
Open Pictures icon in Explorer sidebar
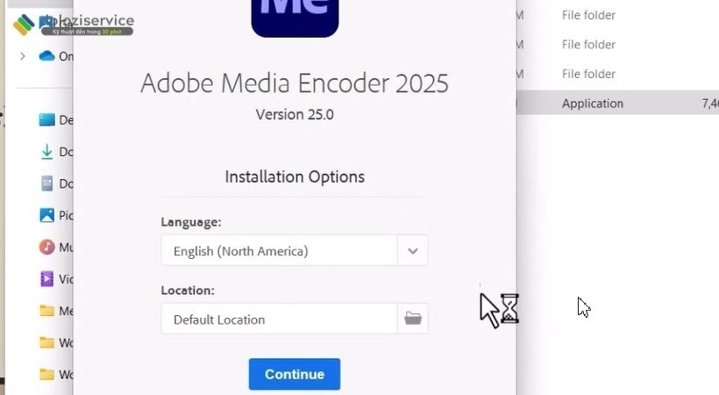tap(46, 215)
